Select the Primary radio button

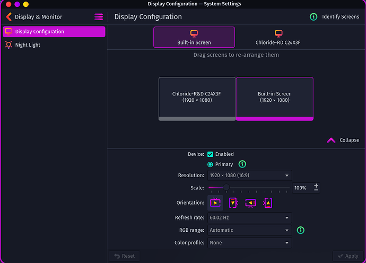tap(211, 164)
